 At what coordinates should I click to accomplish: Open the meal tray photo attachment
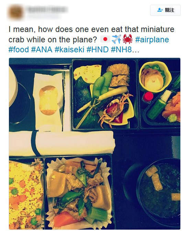pyautogui.click(x=94, y=144)
